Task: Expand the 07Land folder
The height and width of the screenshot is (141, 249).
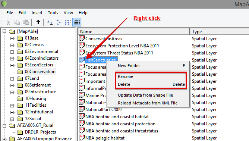Action: pos(12,79)
